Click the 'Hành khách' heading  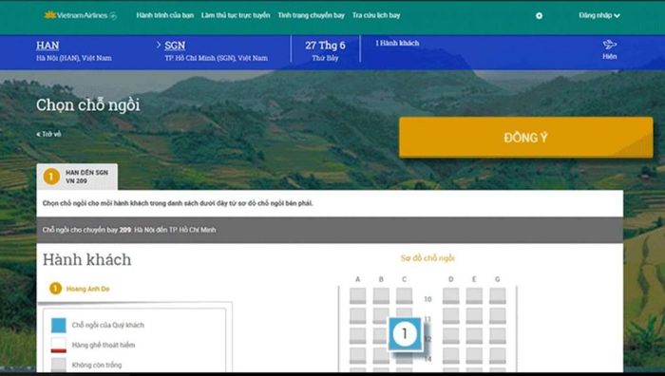pos(87,259)
